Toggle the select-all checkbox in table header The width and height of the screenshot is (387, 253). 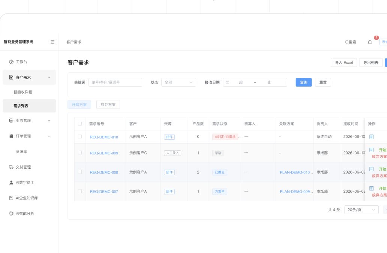click(x=80, y=124)
